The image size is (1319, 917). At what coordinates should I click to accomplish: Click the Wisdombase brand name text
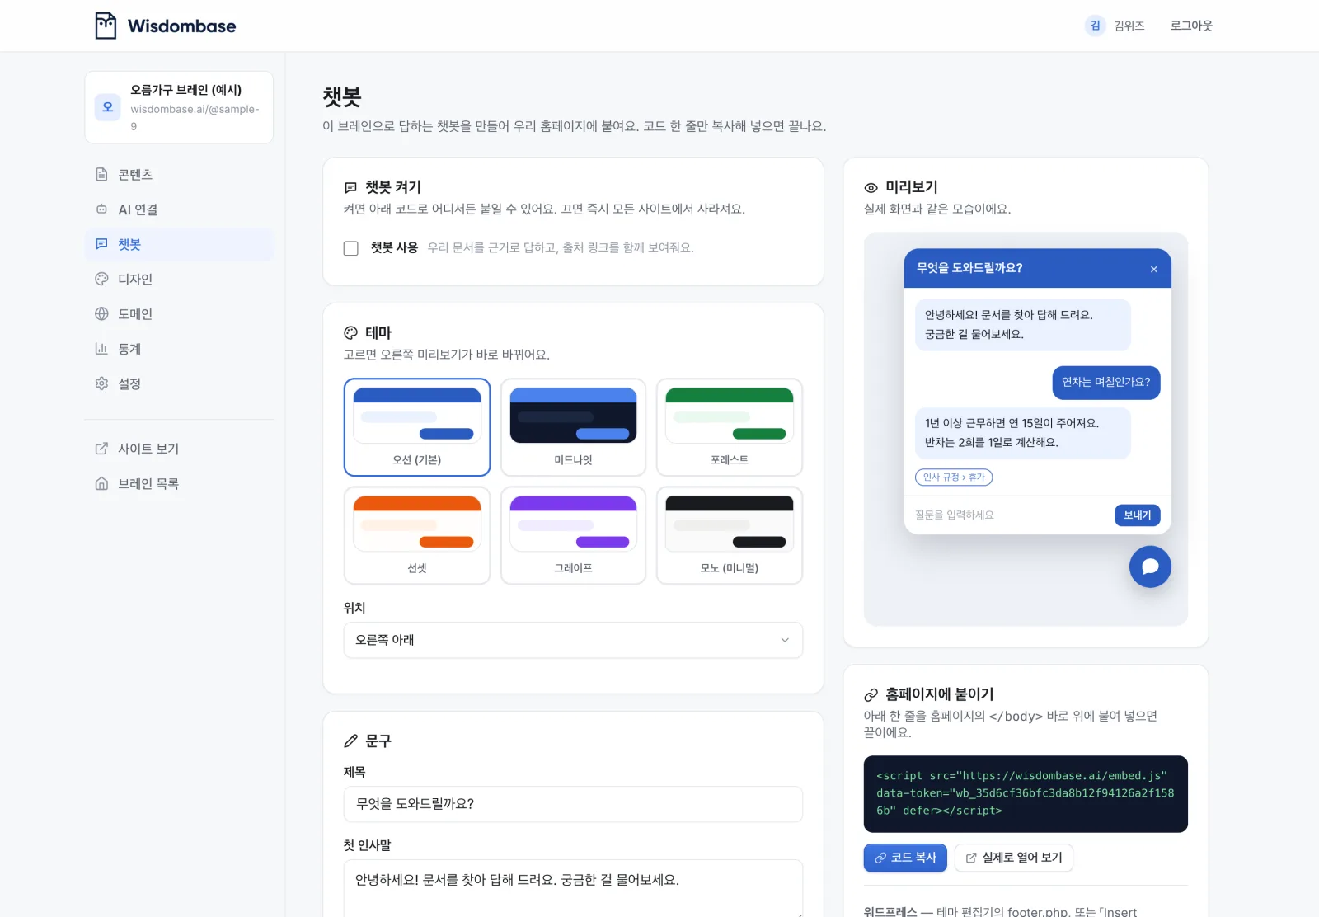coord(181,26)
